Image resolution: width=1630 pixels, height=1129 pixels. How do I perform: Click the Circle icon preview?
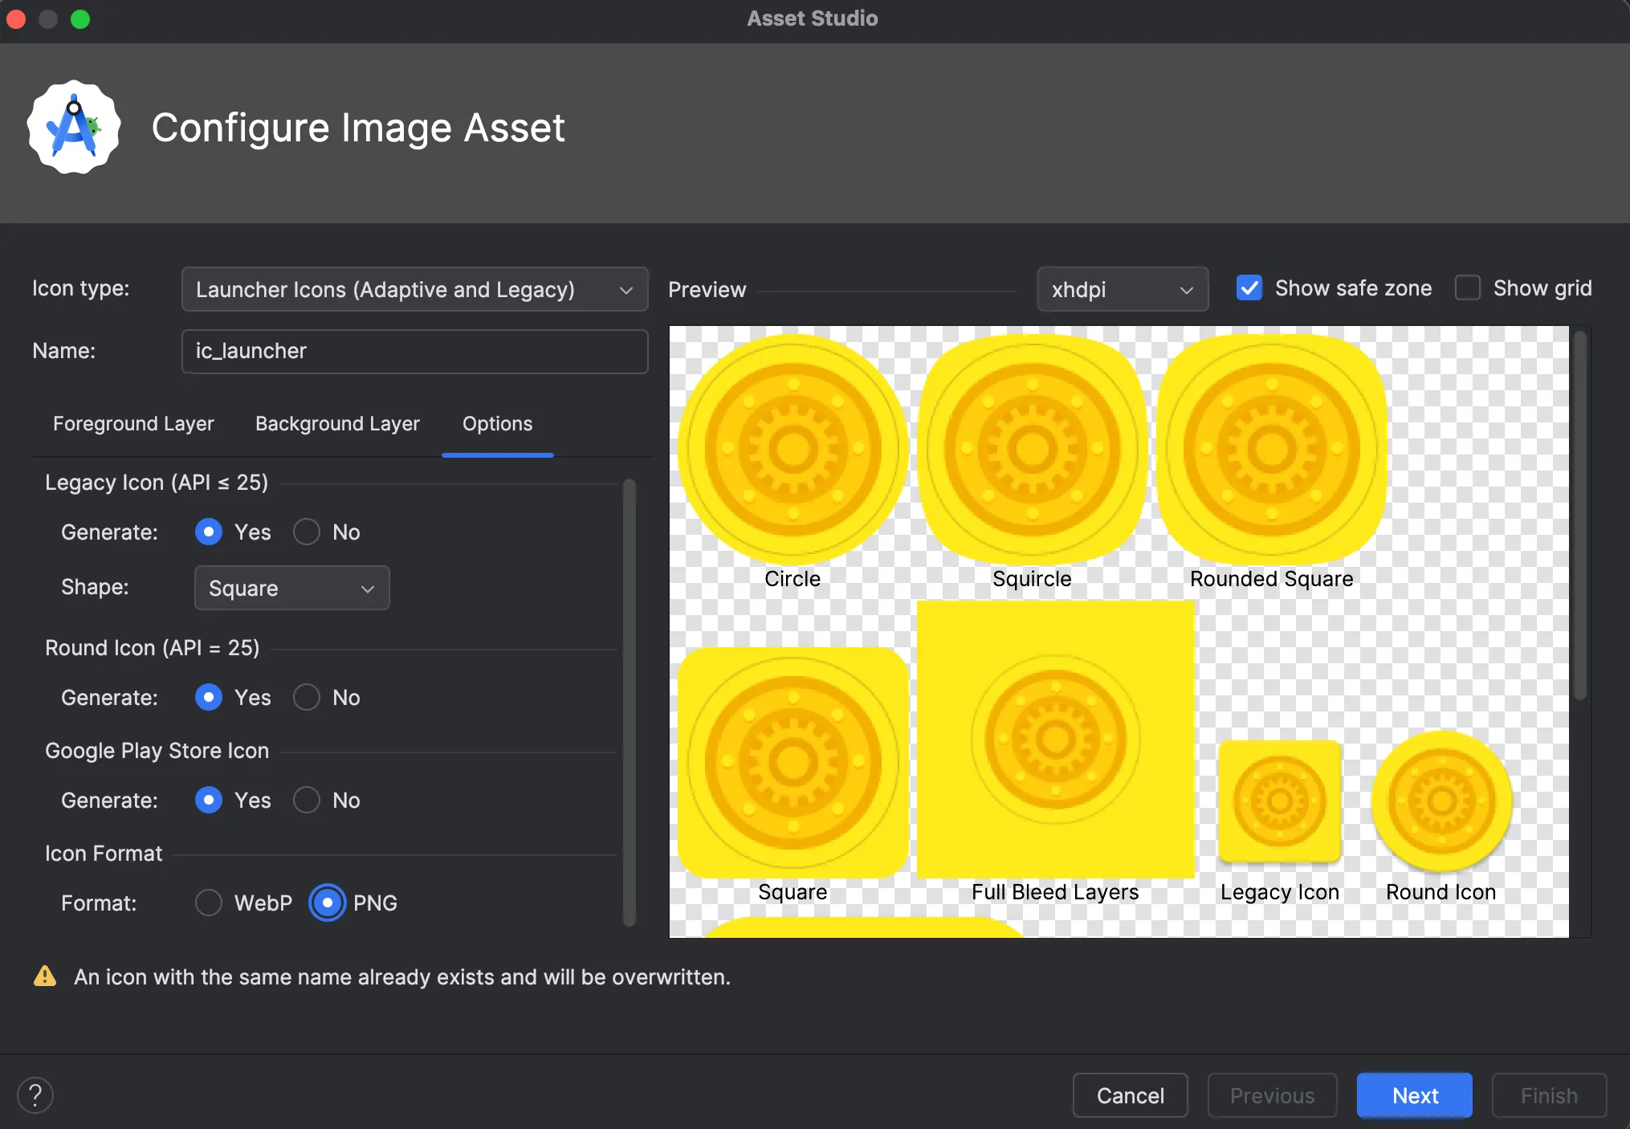point(793,450)
